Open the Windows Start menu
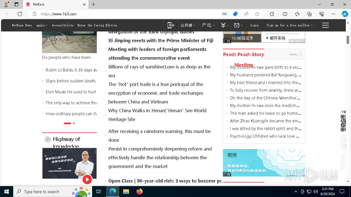The image size is (351, 197). click(x=7, y=192)
